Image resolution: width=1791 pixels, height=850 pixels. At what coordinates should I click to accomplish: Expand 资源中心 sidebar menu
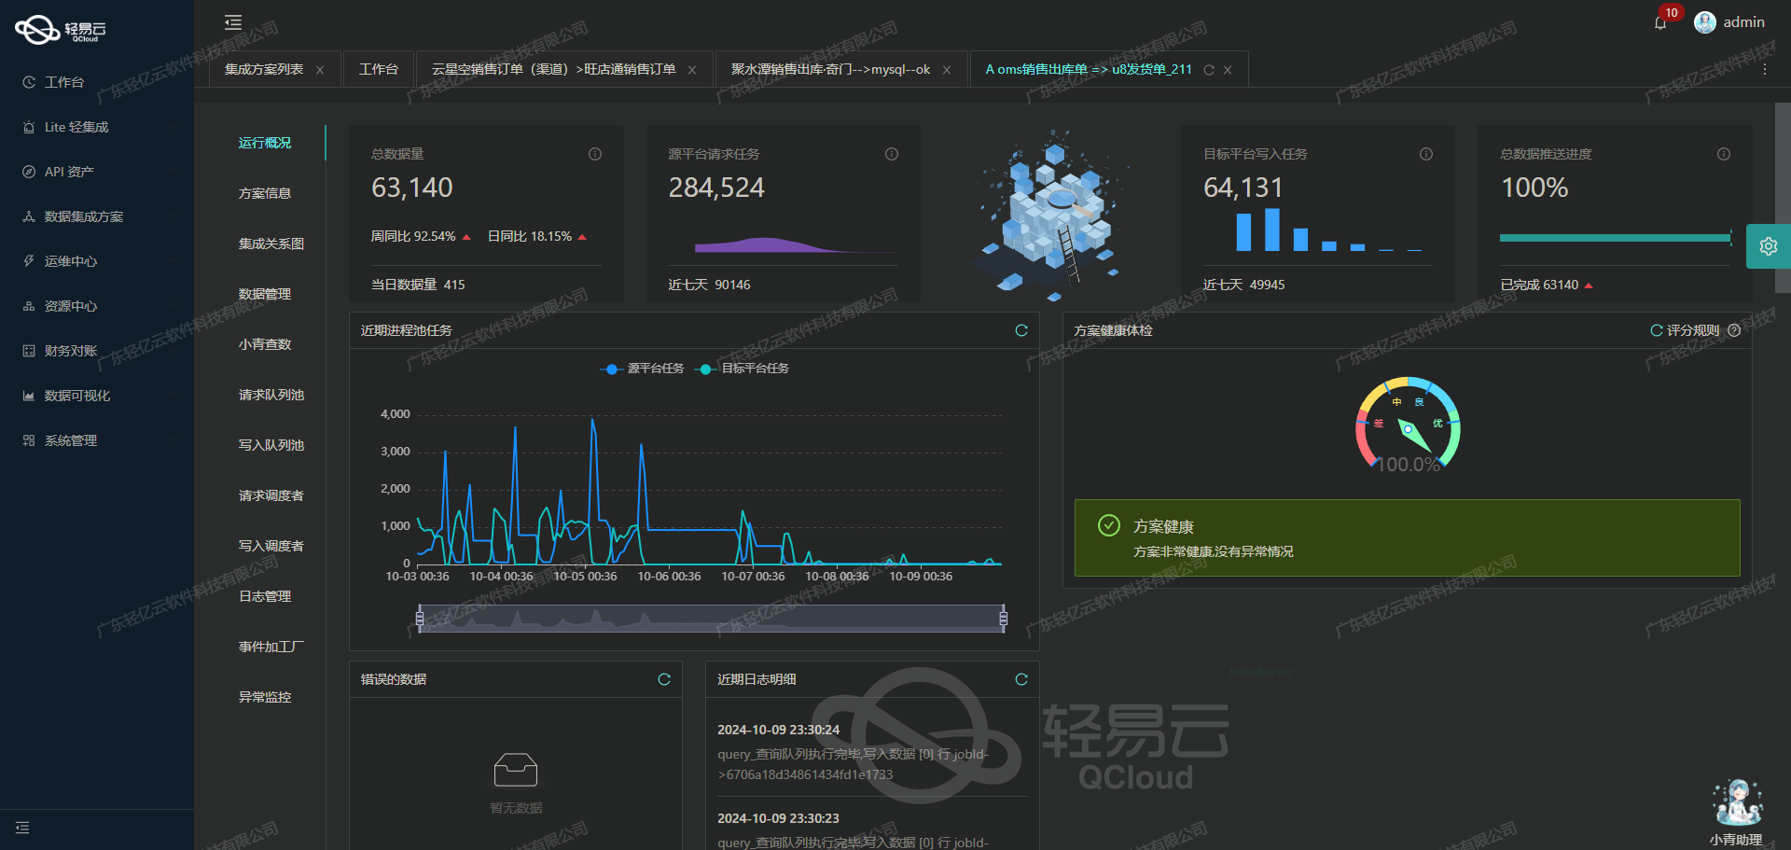(97, 306)
